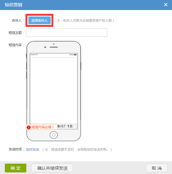172x174 pixels.
Task: Open 定时发送 scheduled send link
Action: click(x=33, y=150)
